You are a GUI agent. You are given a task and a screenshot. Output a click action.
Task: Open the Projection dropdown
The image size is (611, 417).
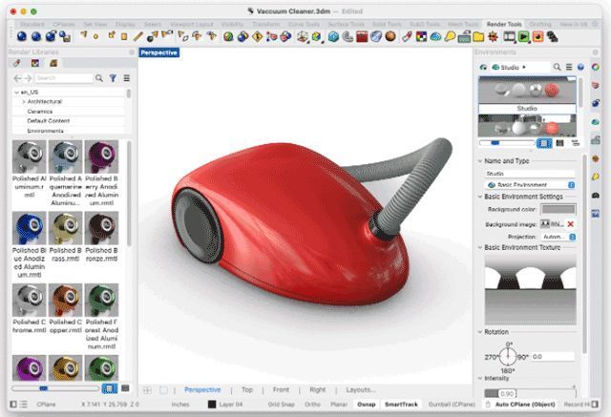click(557, 236)
